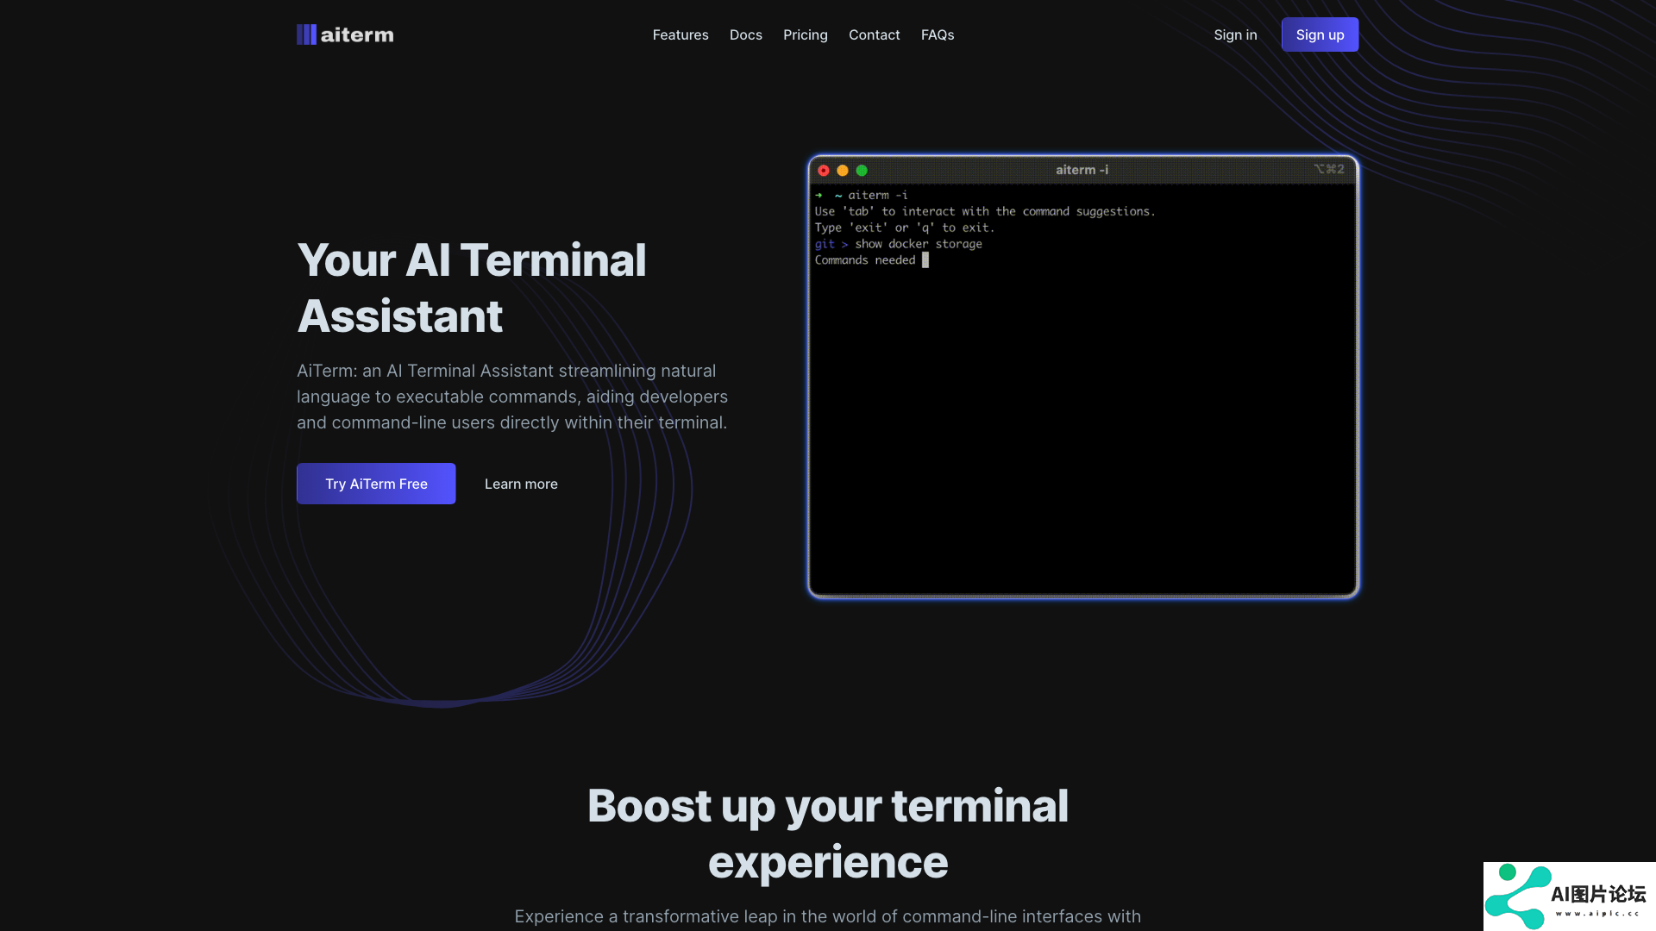
Task: Click the aiterm logo icon
Action: pos(306,34)
